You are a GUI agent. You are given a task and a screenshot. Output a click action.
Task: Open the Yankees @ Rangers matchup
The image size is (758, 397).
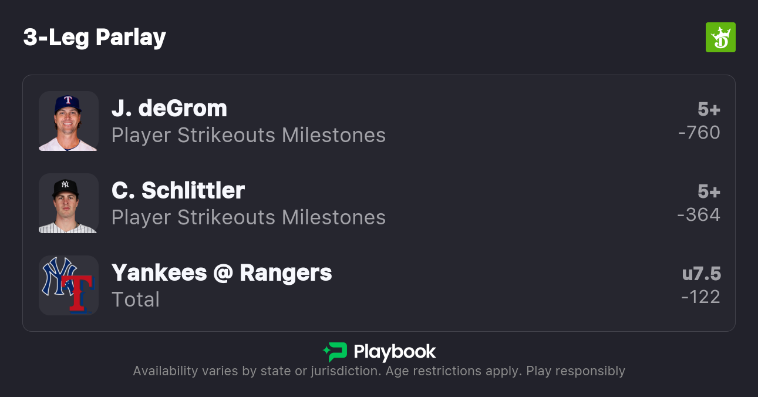click(x=221, y=273)
